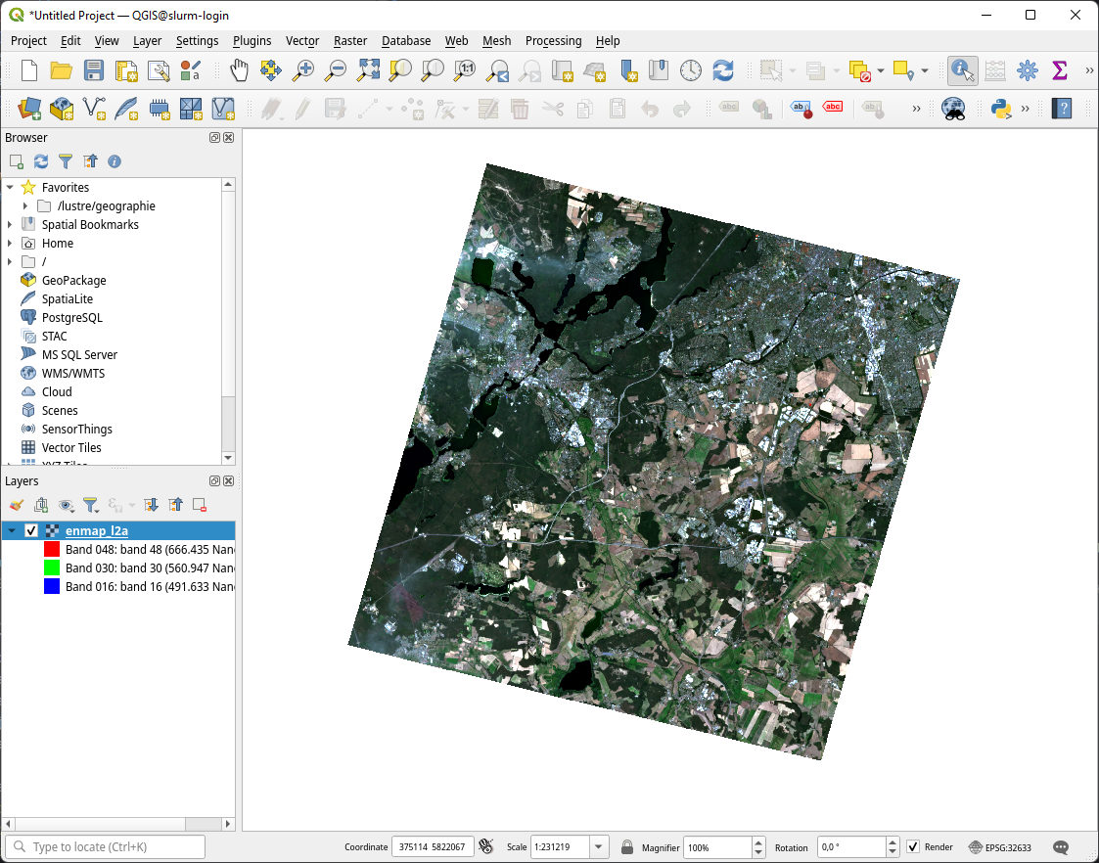Click the Coordinate input field

click(433, 847)
